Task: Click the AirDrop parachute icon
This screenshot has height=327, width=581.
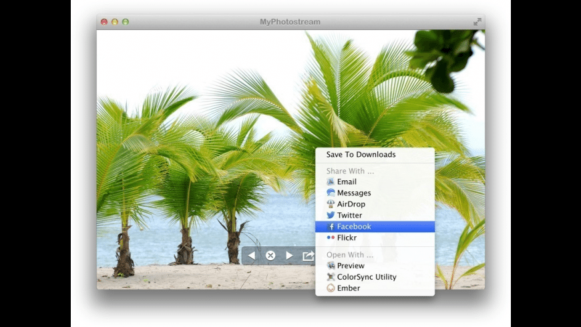Action: [x=331, y=204]
